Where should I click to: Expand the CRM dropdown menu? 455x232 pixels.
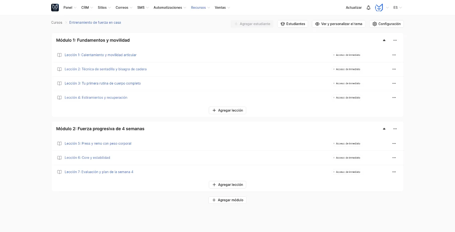tap(87, 7)
